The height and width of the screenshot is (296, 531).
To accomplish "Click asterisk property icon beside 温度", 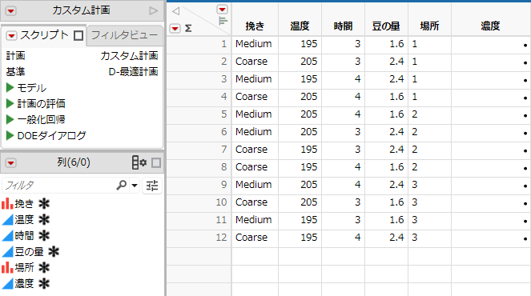I will pos(44,219).
